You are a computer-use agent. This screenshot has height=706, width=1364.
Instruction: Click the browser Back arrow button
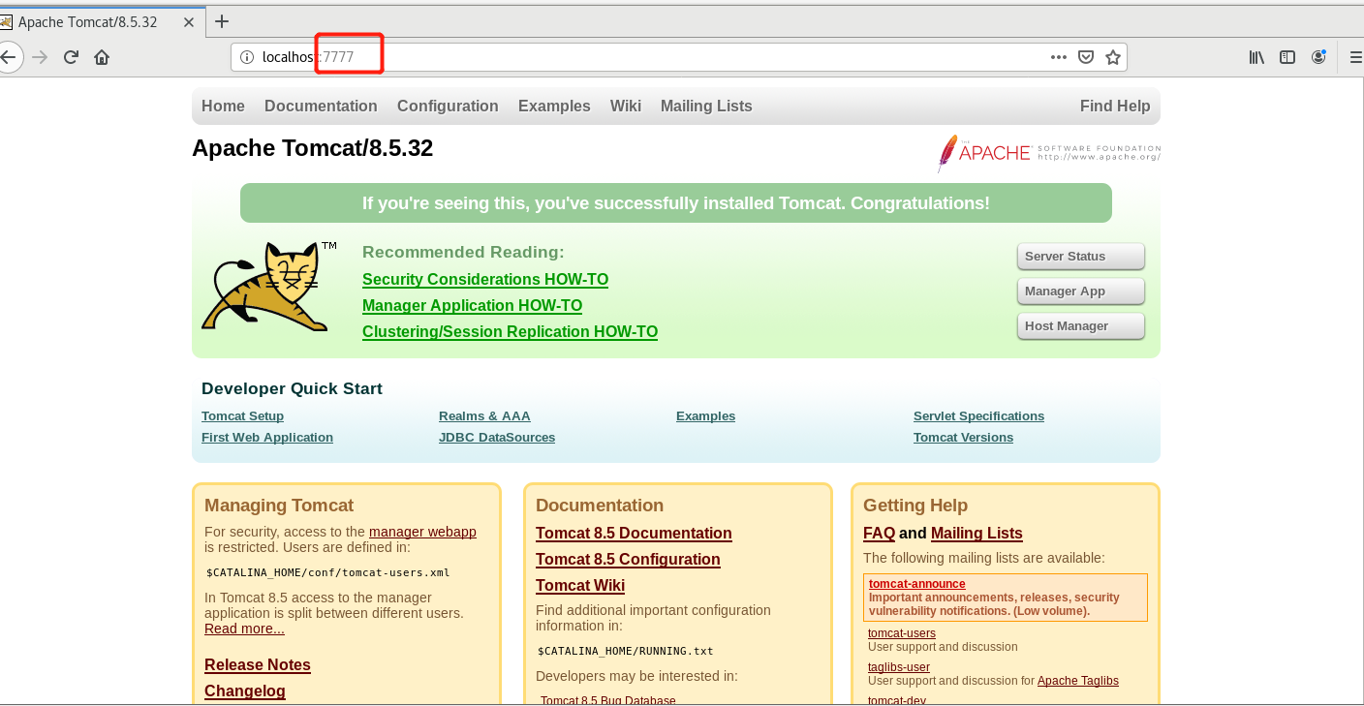tap(8, 57)
